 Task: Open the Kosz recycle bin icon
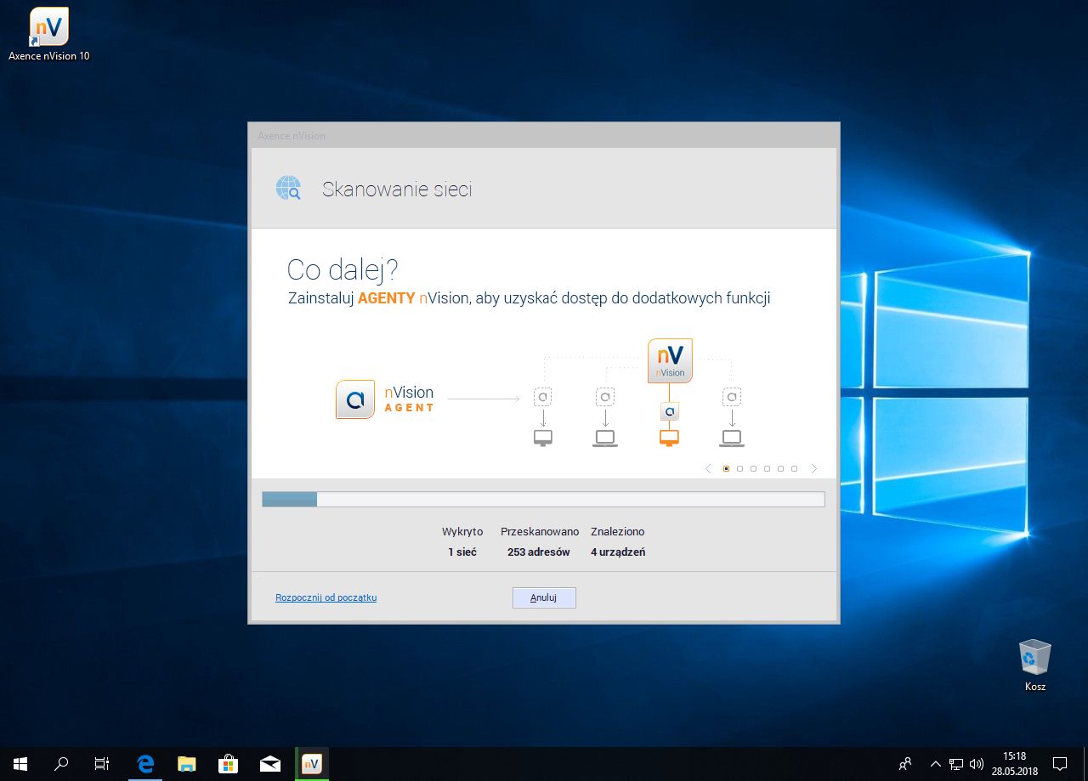click(x=1034, y=665)
